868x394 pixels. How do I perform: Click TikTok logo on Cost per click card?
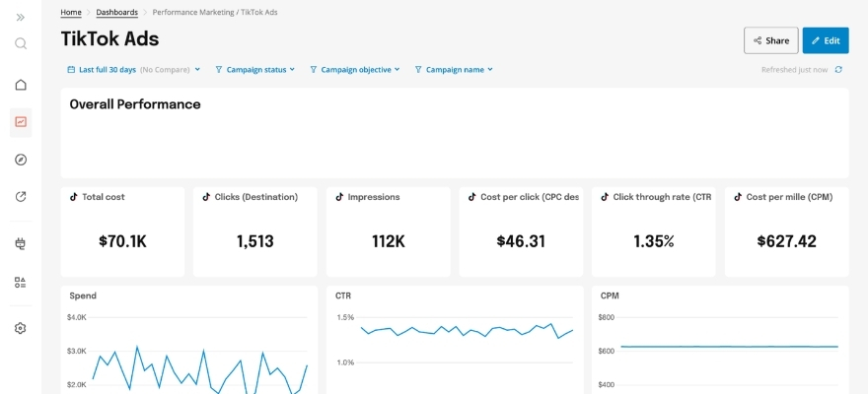pos(471,197)
